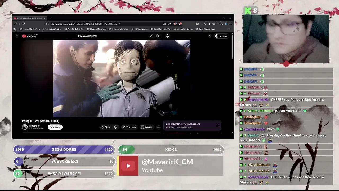The height and width of the screenshot is (191, 339).
Task: Open Leo AI sparkle icon
Action: coord(217,24)
